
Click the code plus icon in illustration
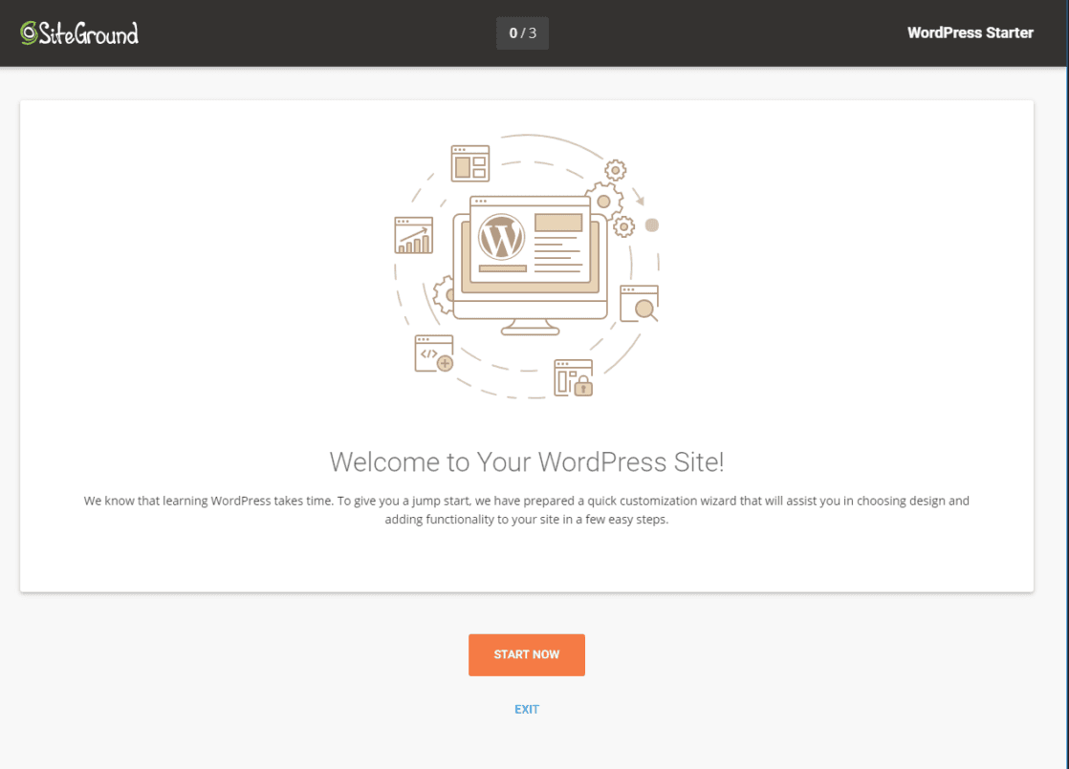(x=434, y=353)
